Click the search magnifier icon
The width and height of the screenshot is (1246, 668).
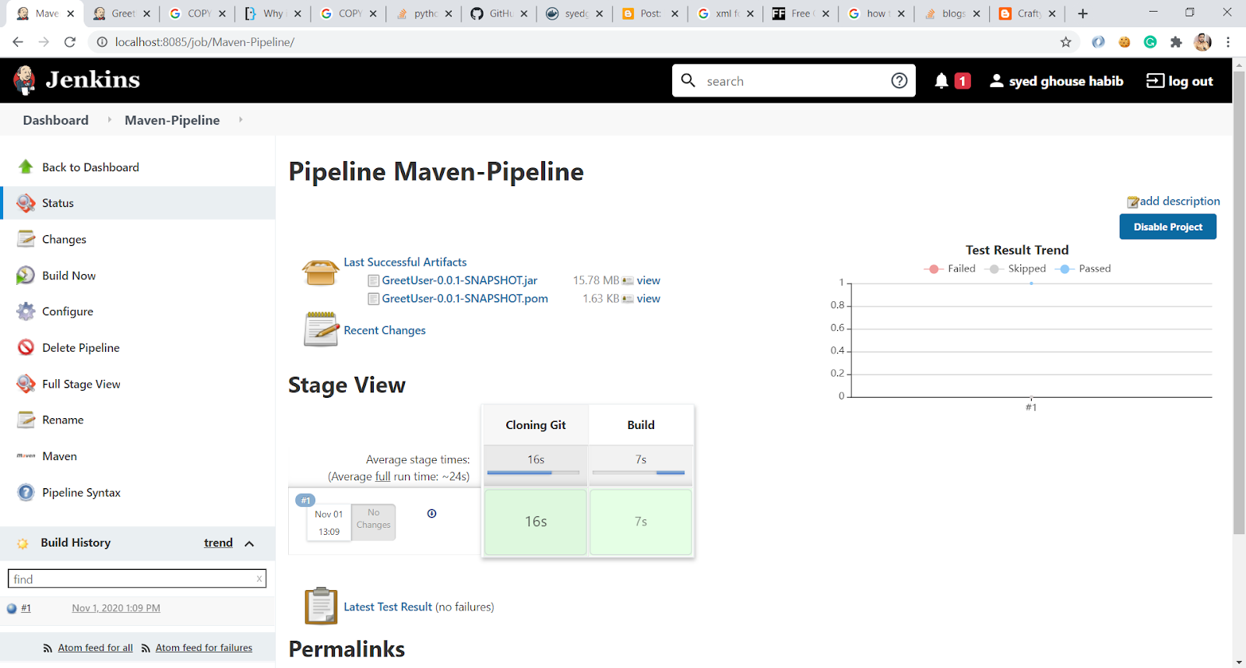[x=688, y=80]
